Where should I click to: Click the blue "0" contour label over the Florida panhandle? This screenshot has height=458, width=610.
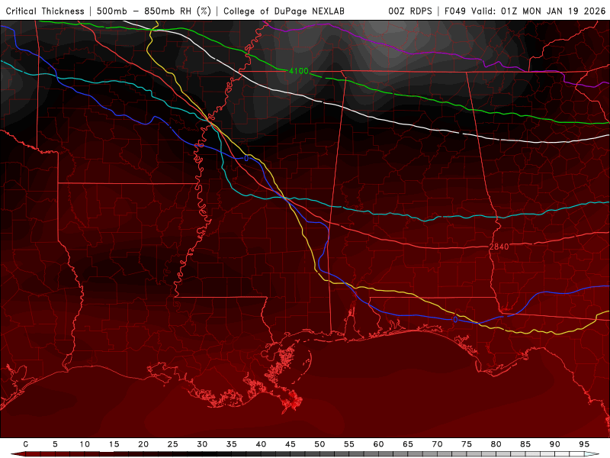pos(455,320)
